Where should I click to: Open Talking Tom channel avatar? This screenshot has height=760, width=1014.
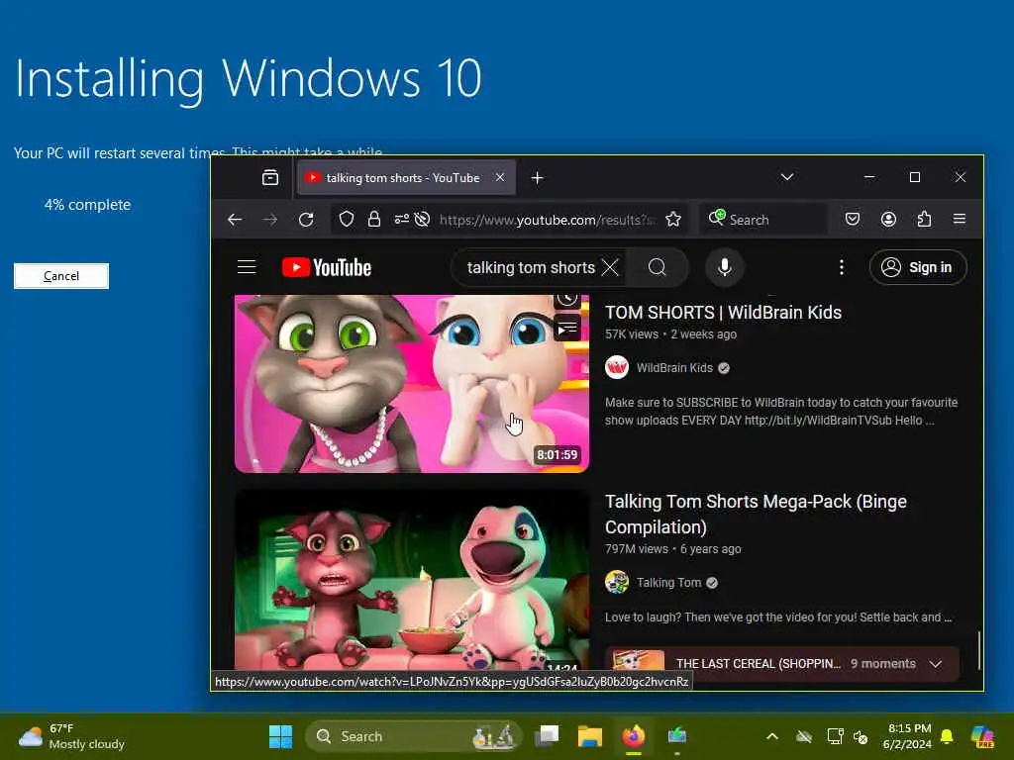point(616,582)
